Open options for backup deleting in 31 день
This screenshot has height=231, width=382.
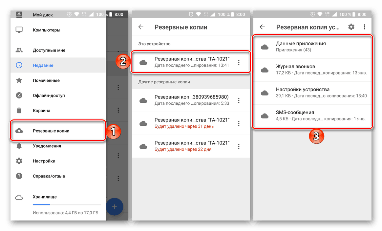point(239,123)
